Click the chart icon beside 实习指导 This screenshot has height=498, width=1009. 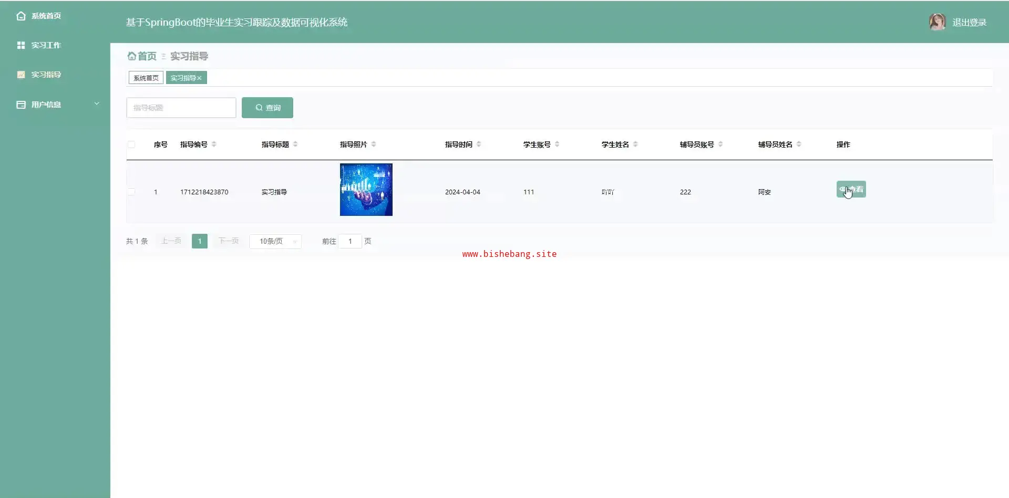click(x=21, y=75)
